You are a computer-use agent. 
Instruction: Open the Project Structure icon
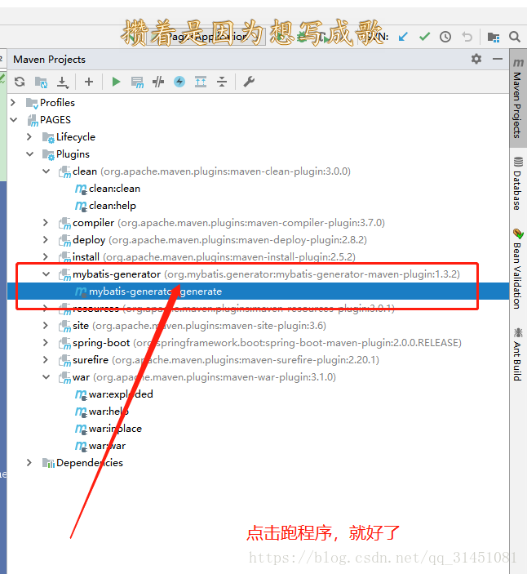click(x=494, y=37)
